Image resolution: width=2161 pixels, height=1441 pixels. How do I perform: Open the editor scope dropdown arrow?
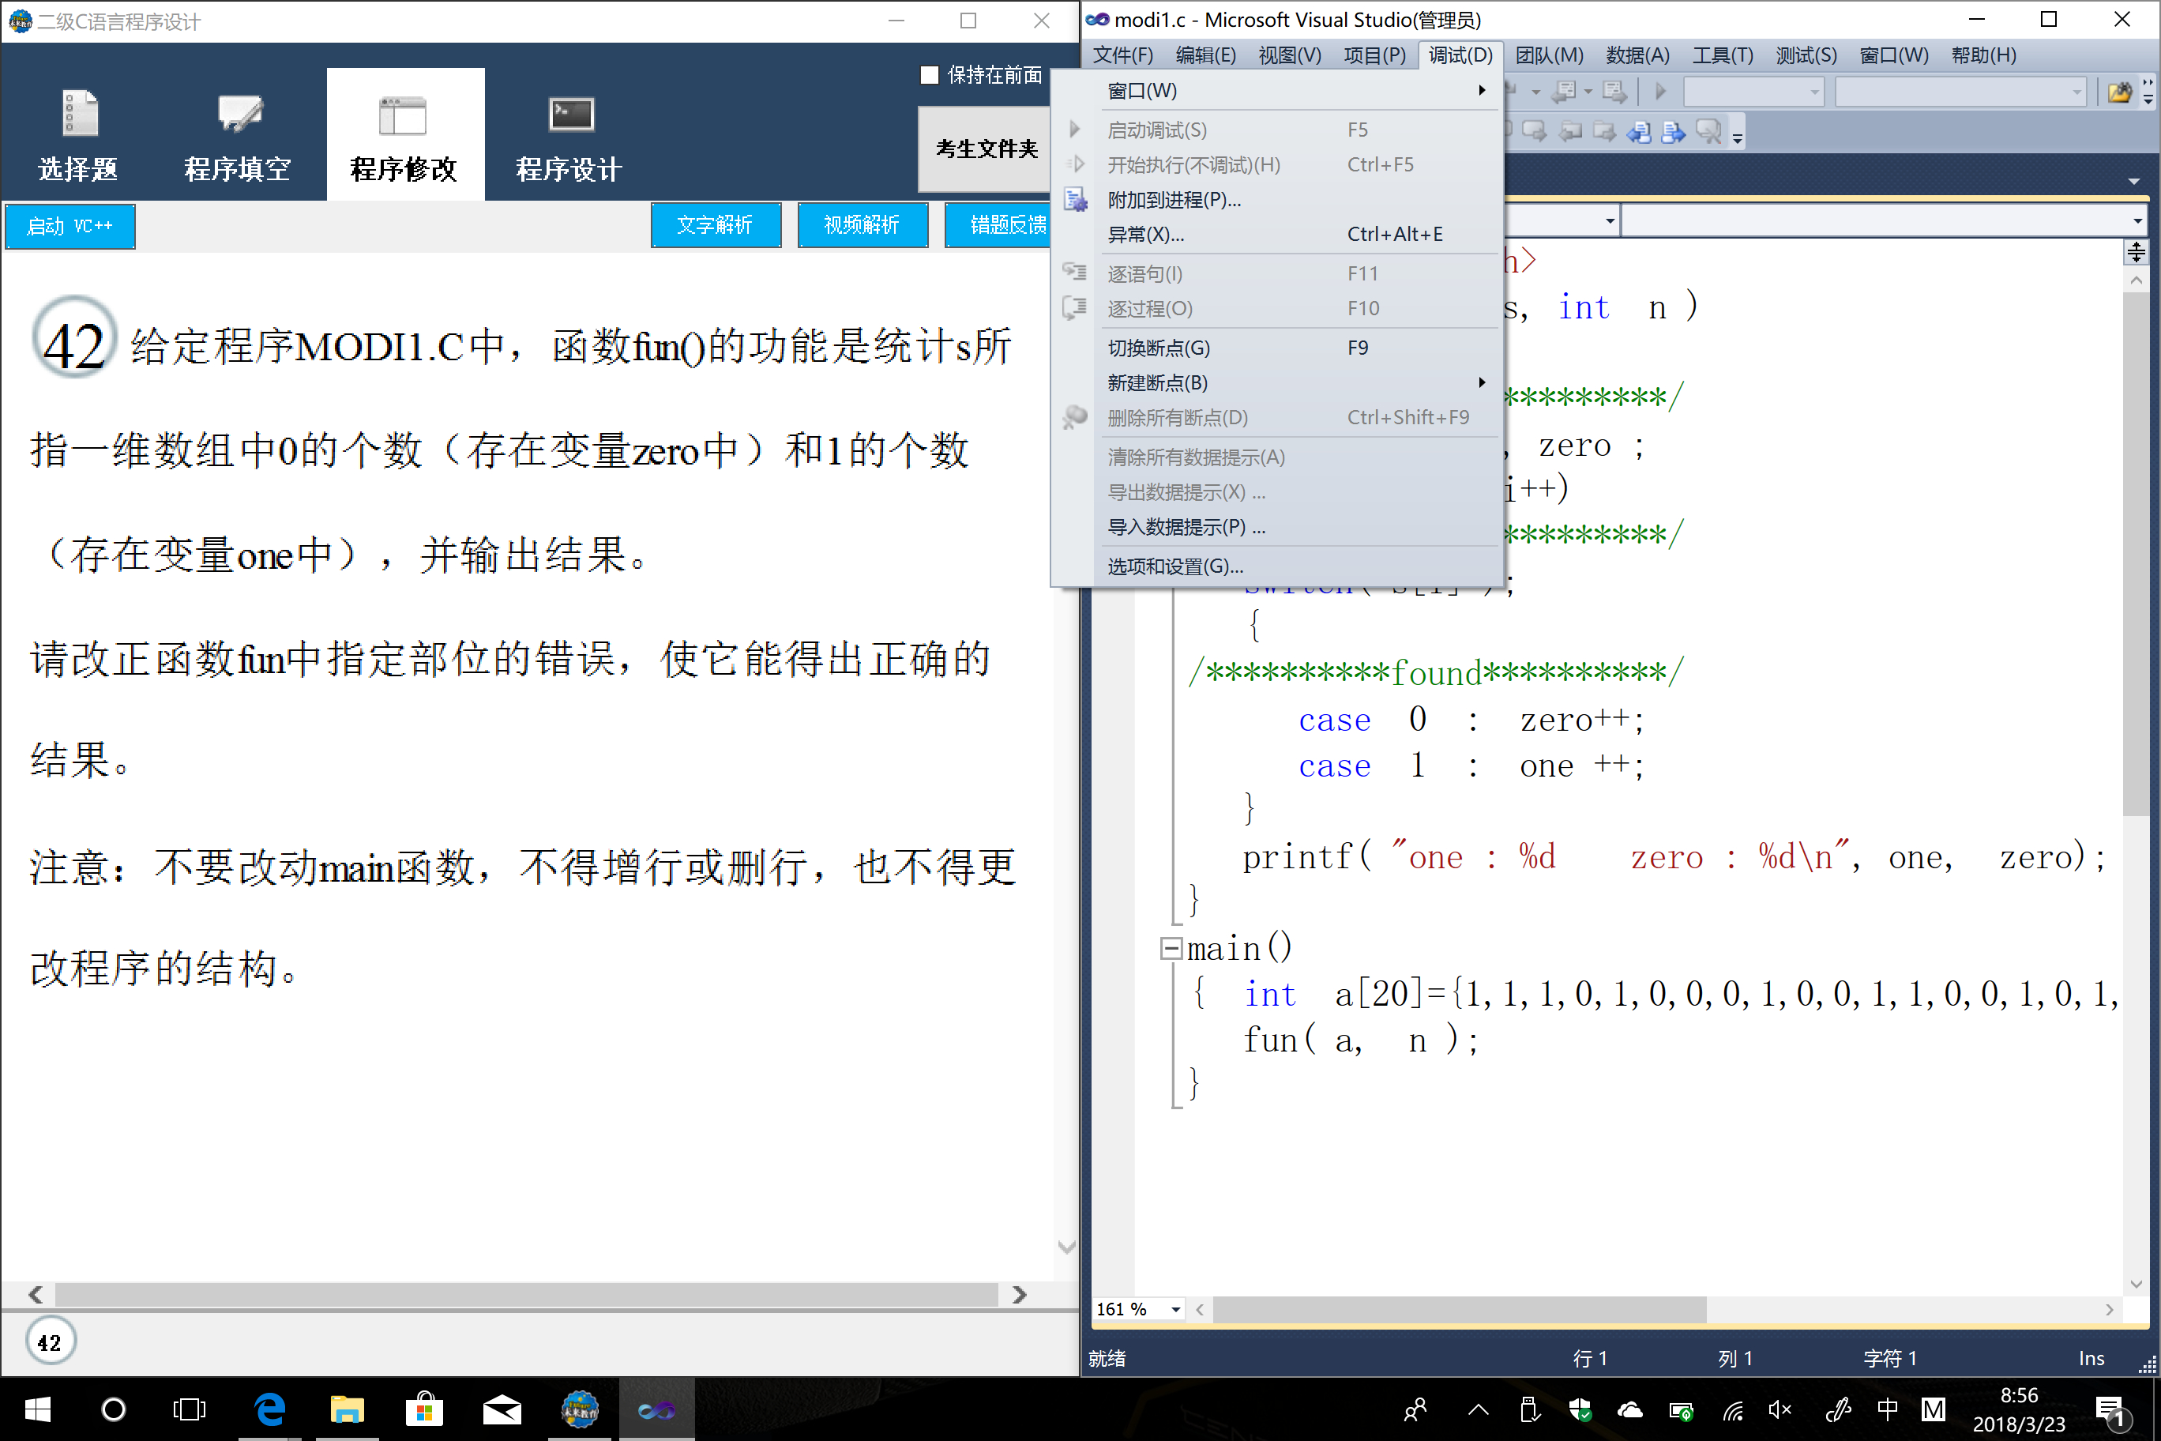tap(1610, 220)
